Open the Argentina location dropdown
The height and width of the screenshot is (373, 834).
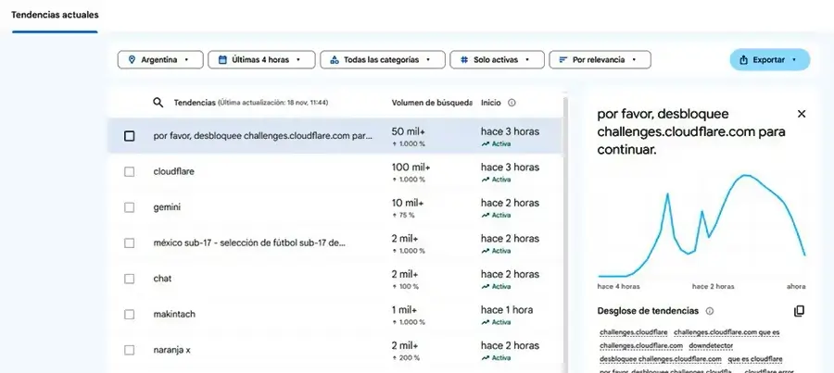160,60
